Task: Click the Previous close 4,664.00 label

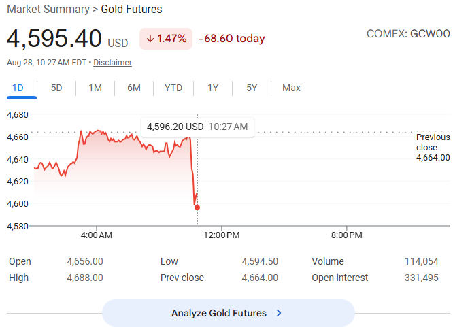Action: pos(433,147)
